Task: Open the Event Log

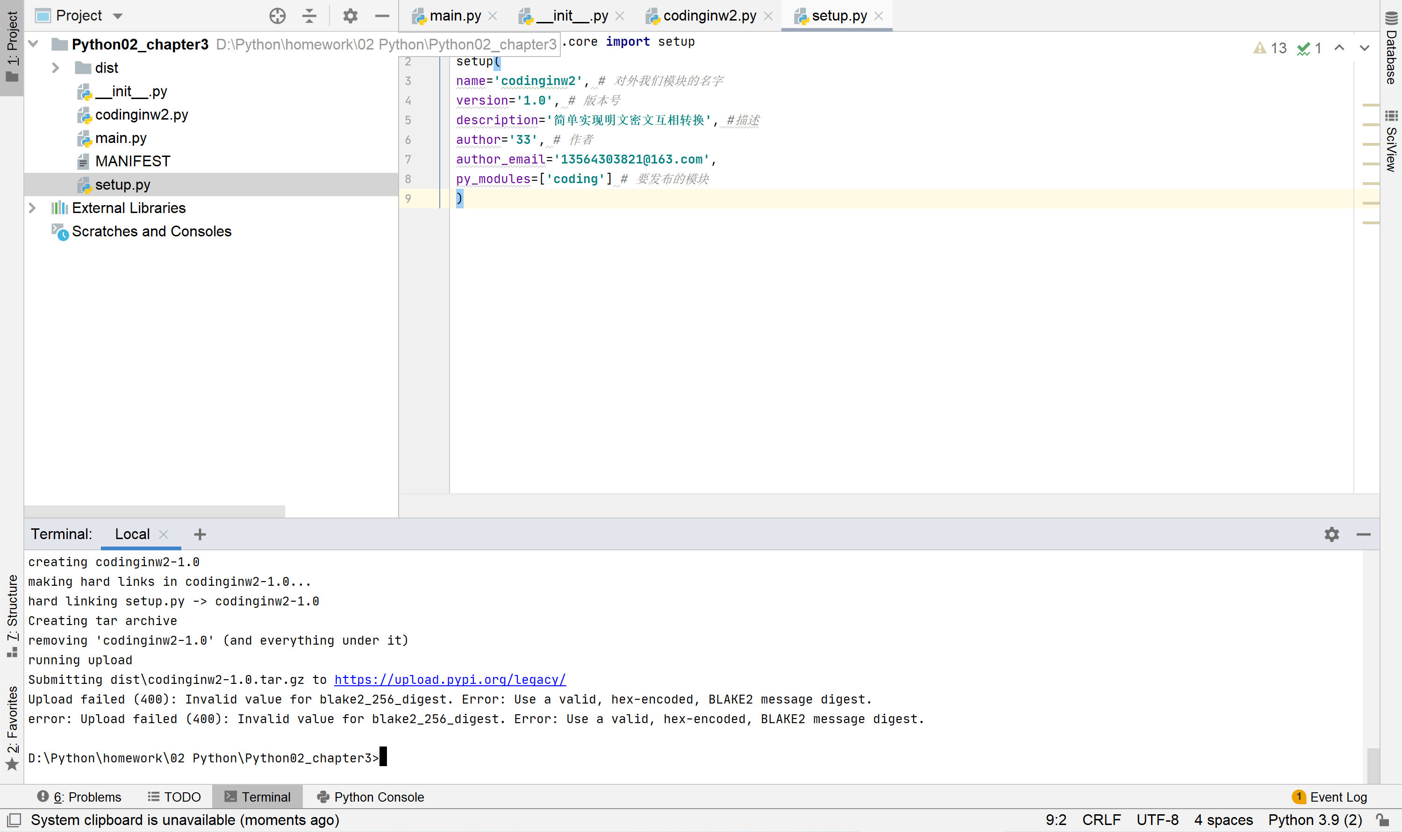Action: click(x=1329, y=796)
